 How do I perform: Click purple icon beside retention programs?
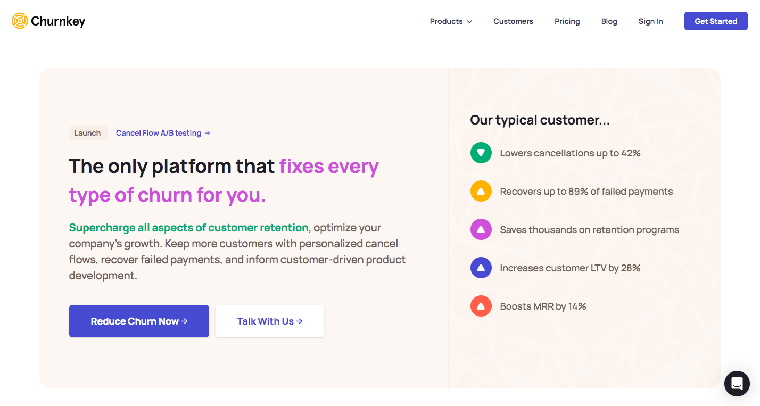point(481,230)
